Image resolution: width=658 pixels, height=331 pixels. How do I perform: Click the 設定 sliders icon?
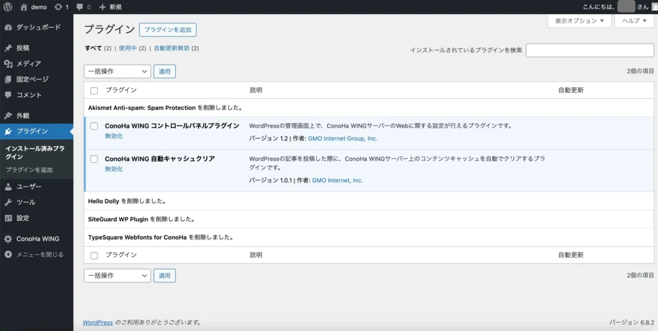[x=8, y=218]
